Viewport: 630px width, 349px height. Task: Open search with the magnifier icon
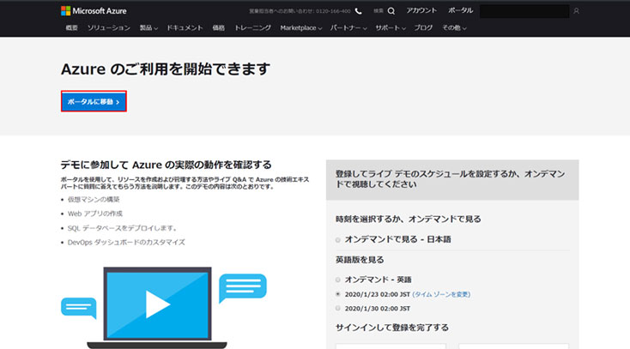(x=391, y=11)
